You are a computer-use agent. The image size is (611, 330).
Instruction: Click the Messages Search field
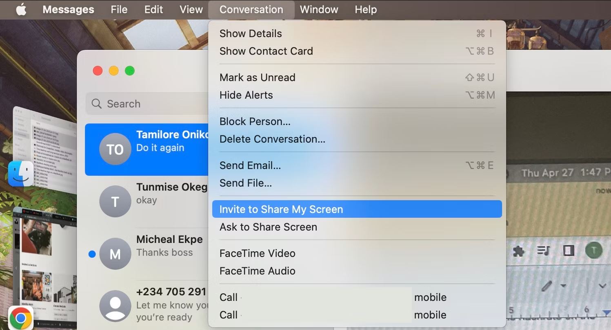click(x=147, y=103)
